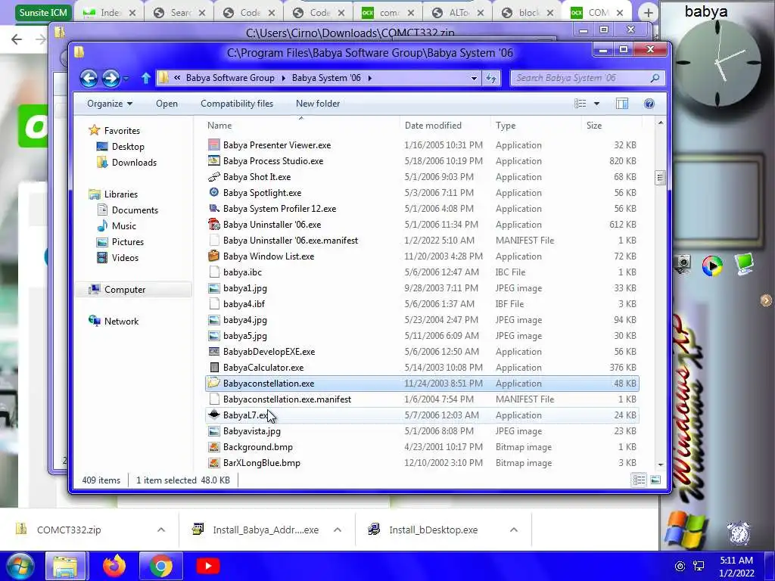The image size is (775, 581).
Task: Click the Explorer Forward navigation arrow
Action: (110, 78)
